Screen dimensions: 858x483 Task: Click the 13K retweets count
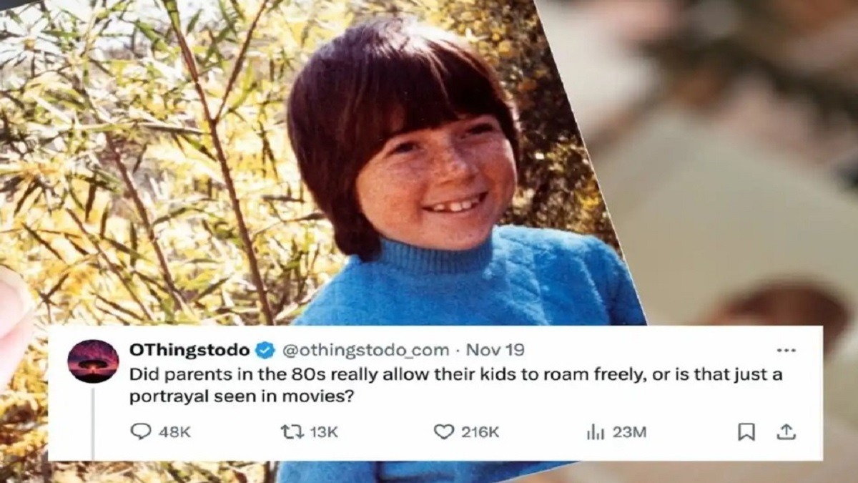(x=324, y=432)
